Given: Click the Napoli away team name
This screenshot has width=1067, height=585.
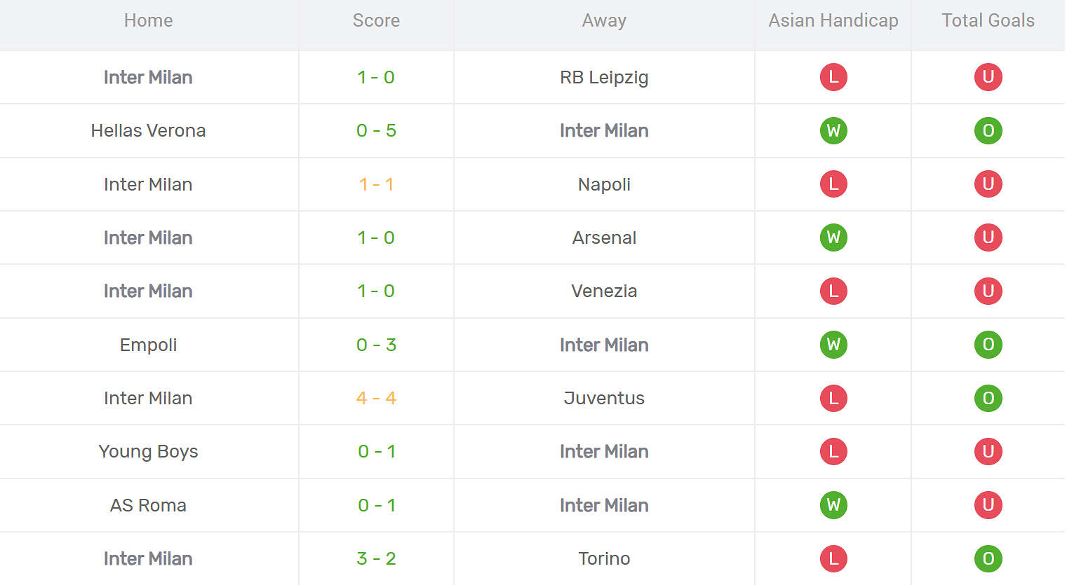Looking at the screenshot, I should coord(604,184).
